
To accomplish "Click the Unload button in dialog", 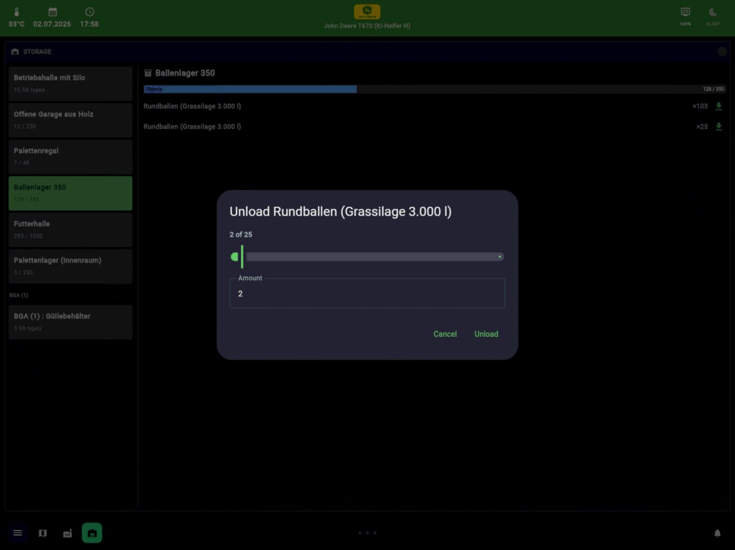I will click(x=486, y=334).
